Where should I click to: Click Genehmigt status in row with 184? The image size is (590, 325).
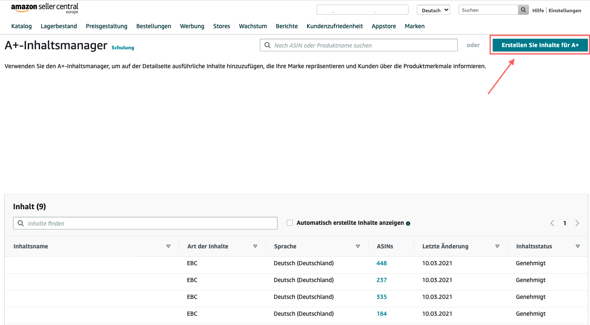pyautogui.click(x=531, y=314)
